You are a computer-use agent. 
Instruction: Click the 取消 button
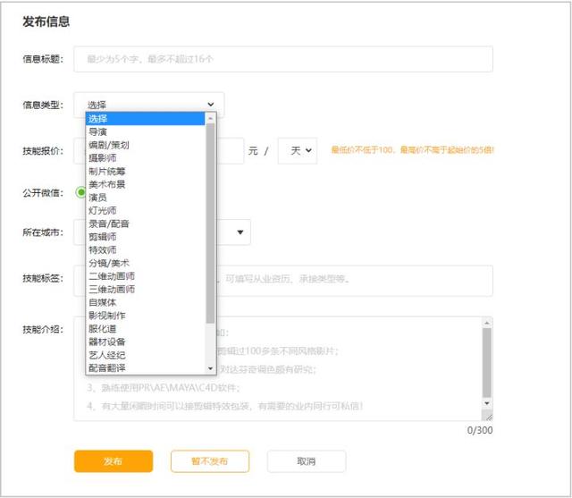[x=306, y=461]
